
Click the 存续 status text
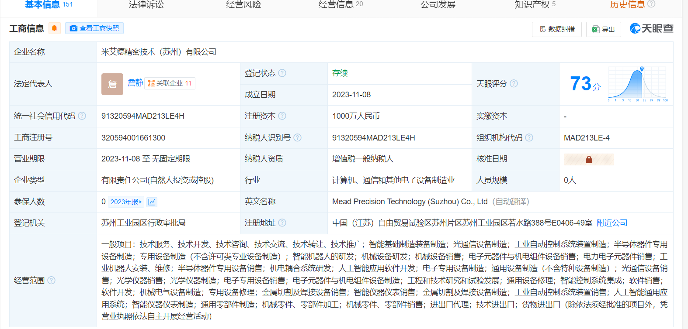tap(340, 73)
